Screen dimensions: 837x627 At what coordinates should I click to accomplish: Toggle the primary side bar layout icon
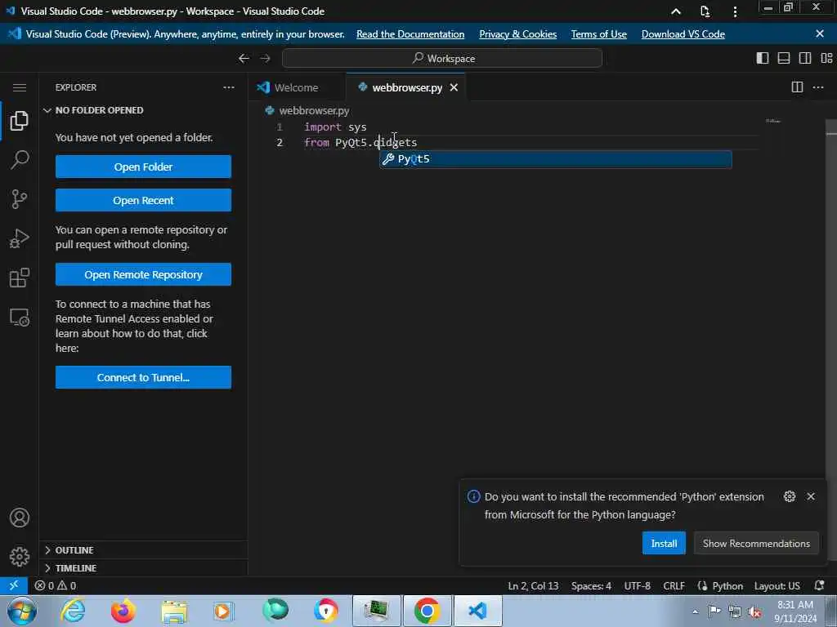point(763,58)
